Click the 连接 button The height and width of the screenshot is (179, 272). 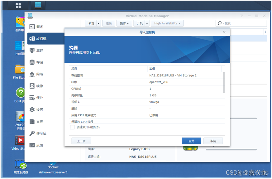coord(109,23)
